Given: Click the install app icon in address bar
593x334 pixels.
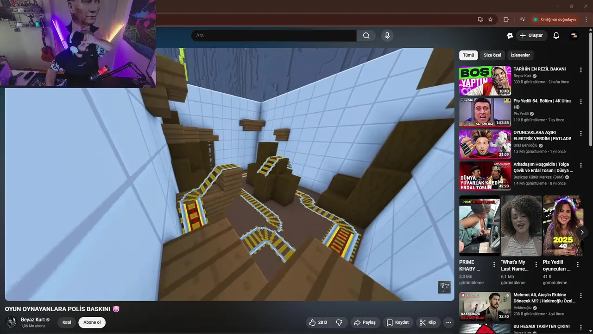Looking at the screenshot, I should click(x=480, y=19).
